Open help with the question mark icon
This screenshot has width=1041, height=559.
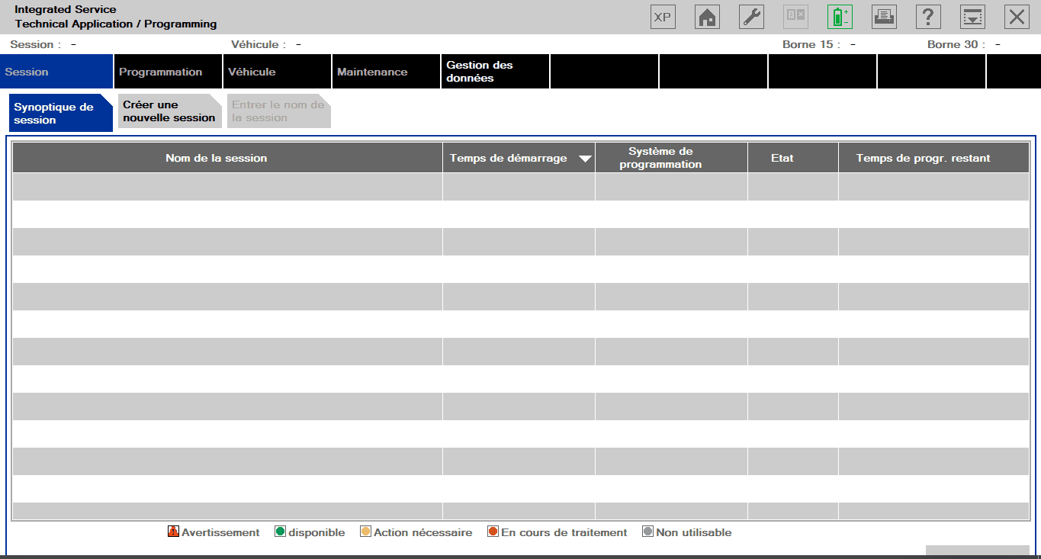[x=928, y=17]
